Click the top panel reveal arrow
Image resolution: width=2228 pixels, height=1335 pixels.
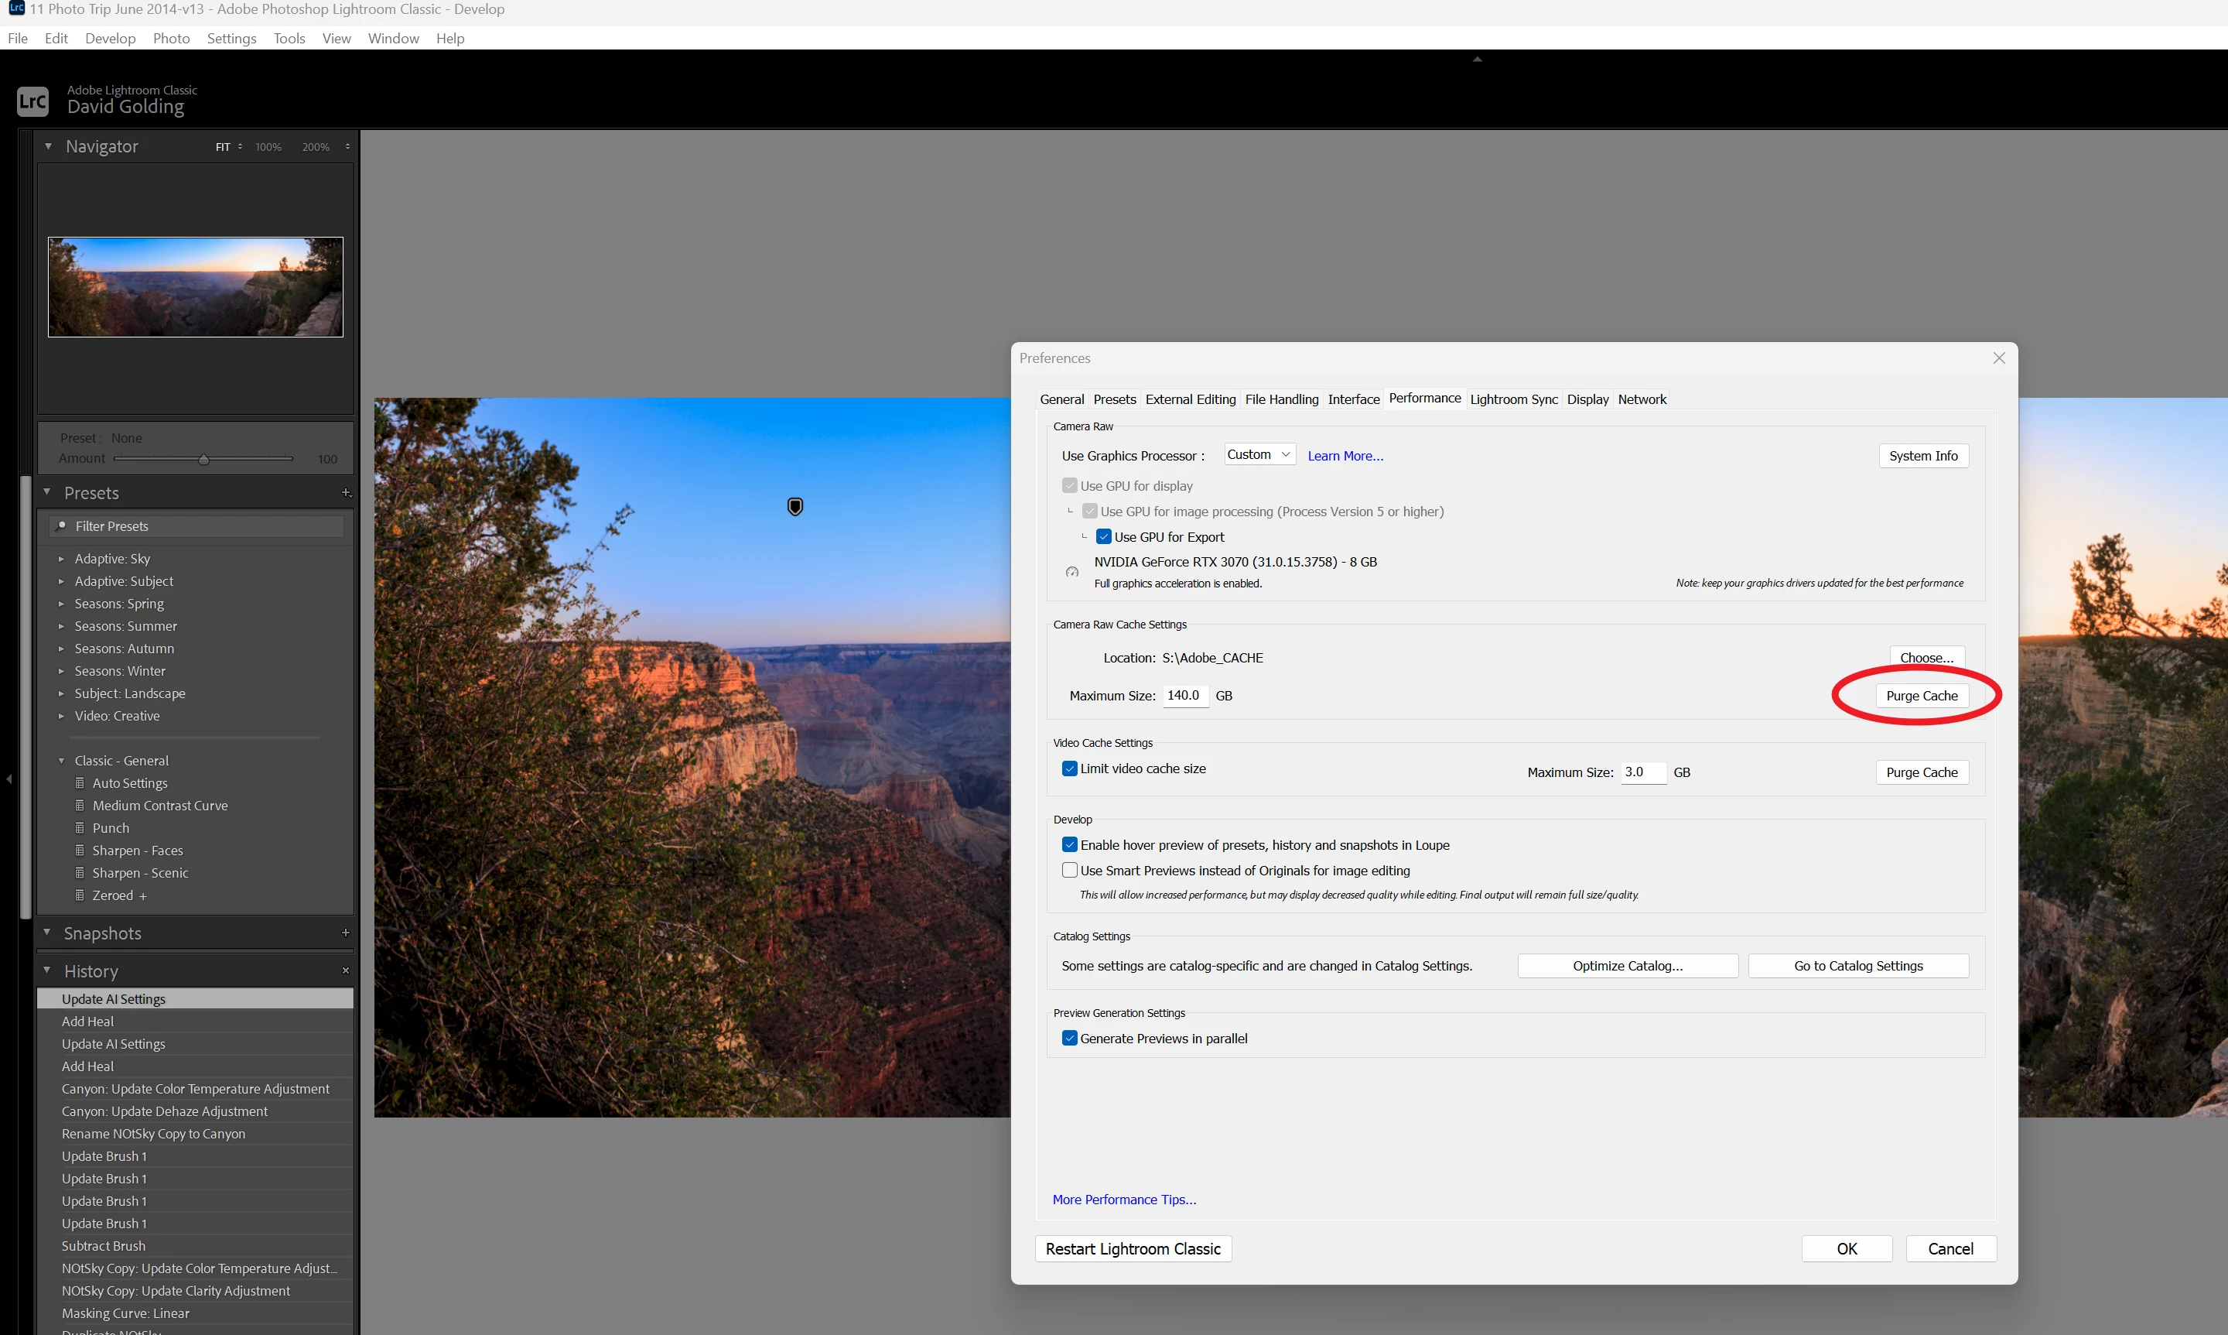click(1478, 60)
